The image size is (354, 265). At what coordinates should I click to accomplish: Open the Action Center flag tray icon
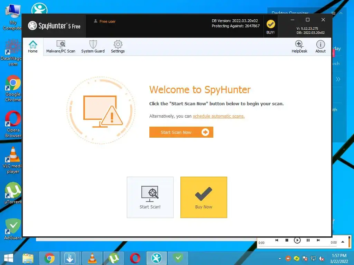click(x=305, y=258)
